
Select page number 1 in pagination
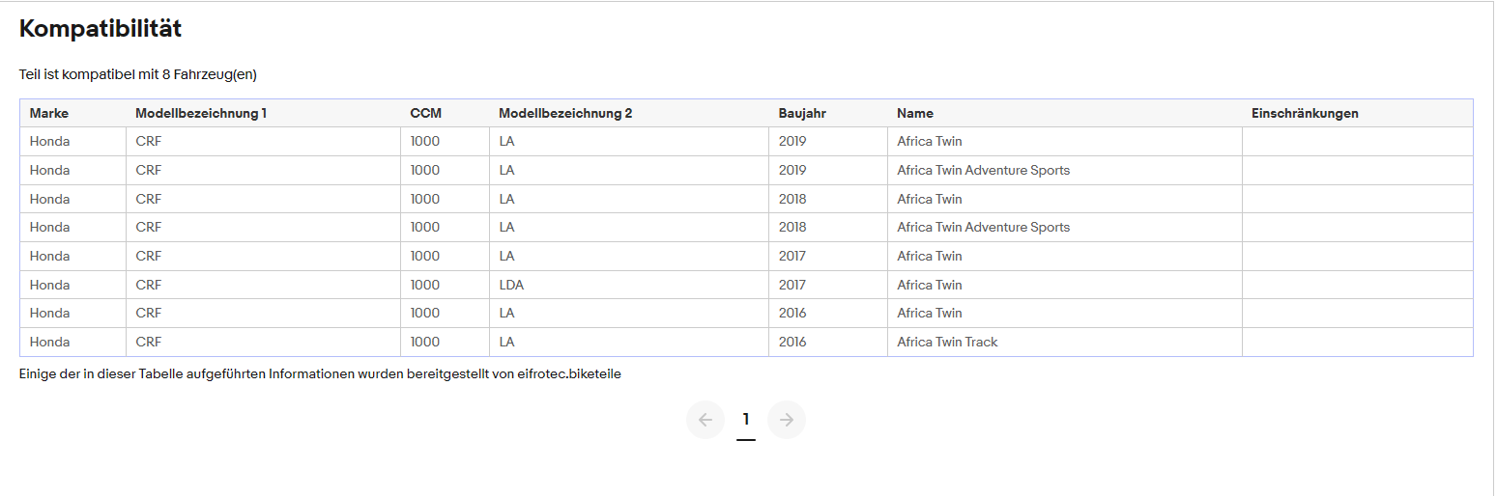pyautogui.click(x=745, y=420)
